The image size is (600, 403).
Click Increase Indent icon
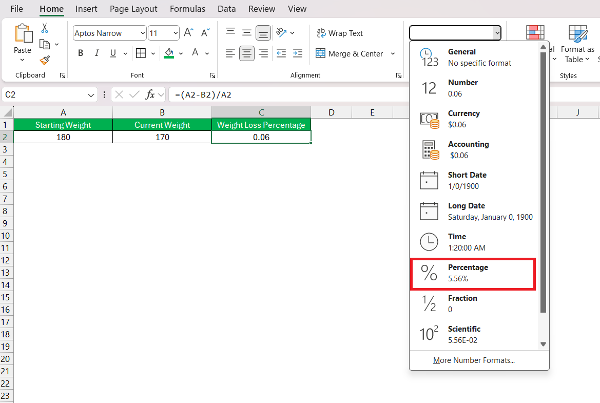pos(298,53)
